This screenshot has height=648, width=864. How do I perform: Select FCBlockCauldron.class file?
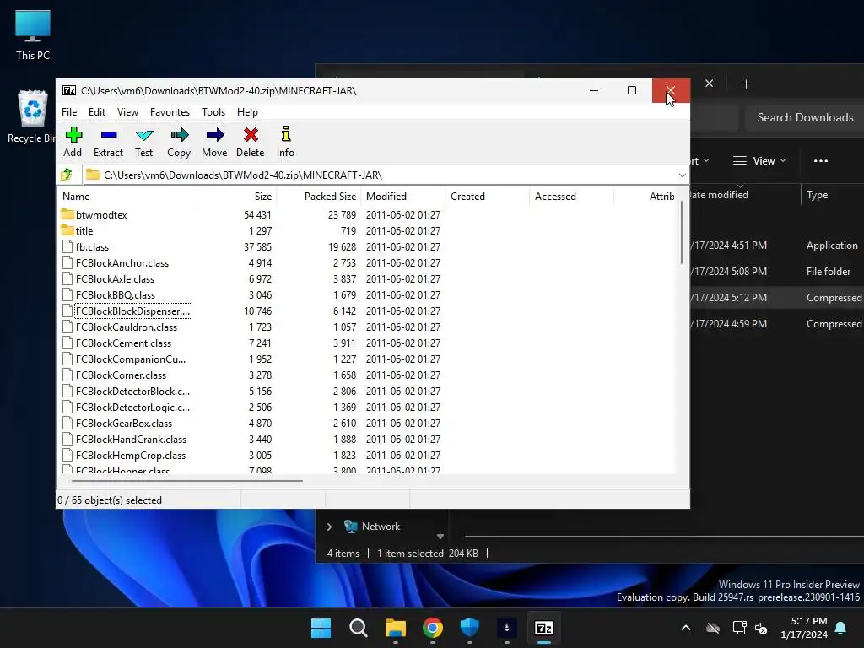coord(127,327)
